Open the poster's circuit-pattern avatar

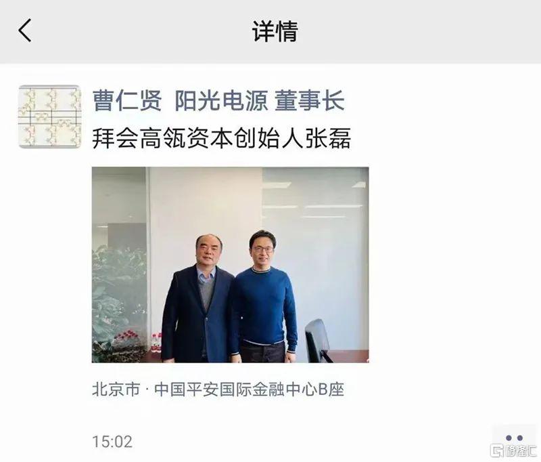click(49, 117)
